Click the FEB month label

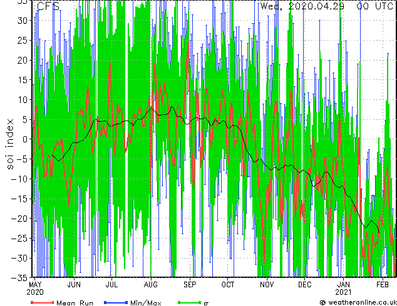pos(383,285)
